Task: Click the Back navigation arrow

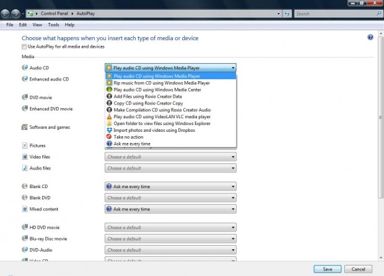Action: tap(6, 14)
